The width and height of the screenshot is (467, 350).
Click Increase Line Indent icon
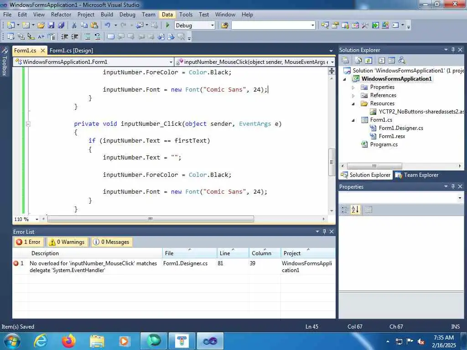[x=74, y=36]
